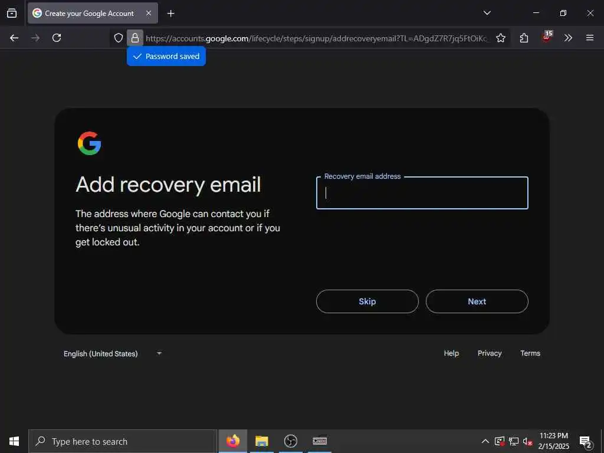This screenshot has height=453, width=604.
Task: Click the Google logo
Action: click(90, 143)
